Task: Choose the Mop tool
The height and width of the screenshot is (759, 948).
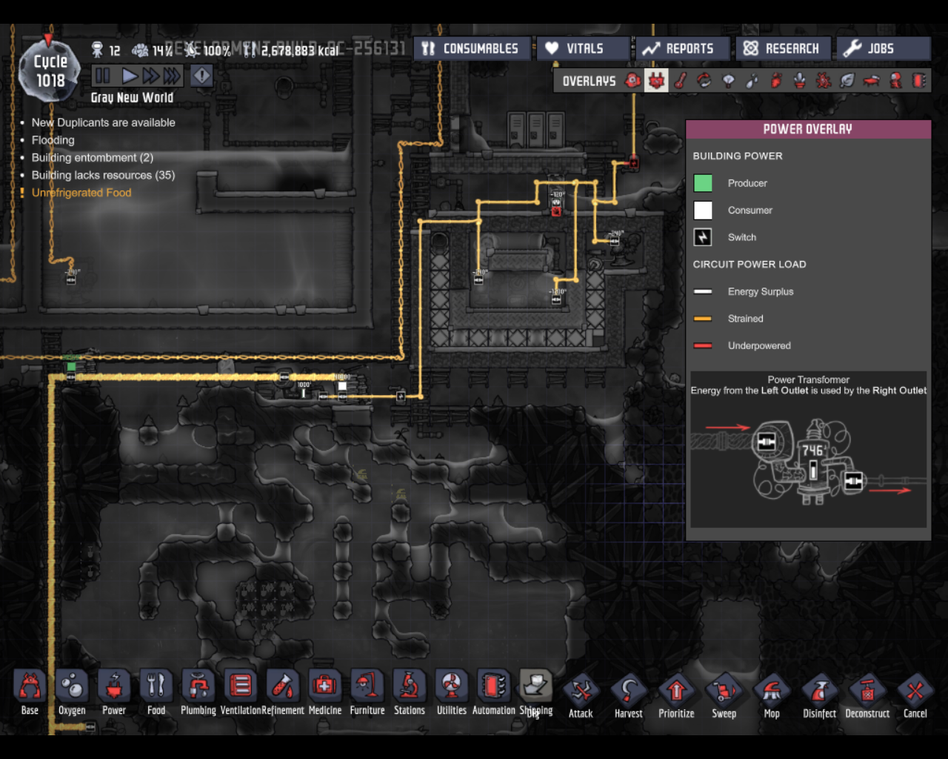Action: click(772, 697)
